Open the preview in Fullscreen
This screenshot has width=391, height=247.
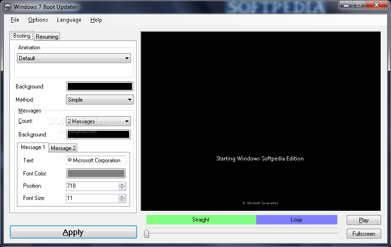click(364, 234)
